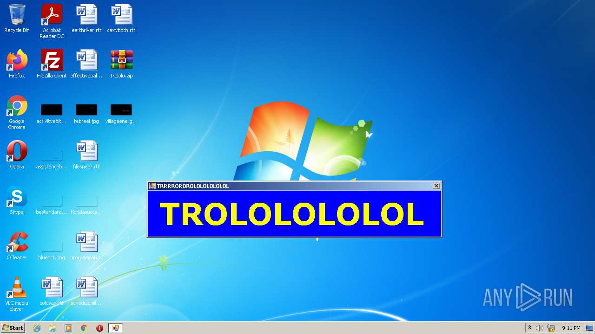Open the volume speaker tray icon
The image size is (595, 334).
[540, 328]
